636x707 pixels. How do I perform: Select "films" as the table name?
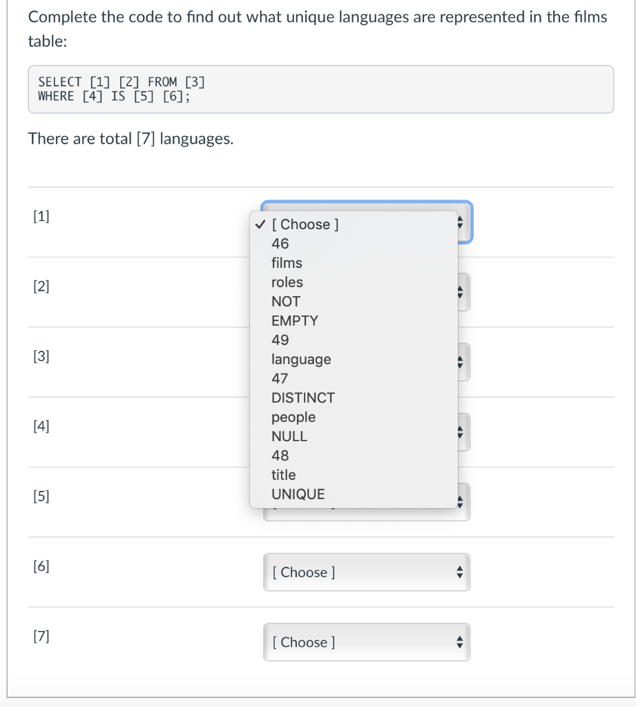[287, 262]
